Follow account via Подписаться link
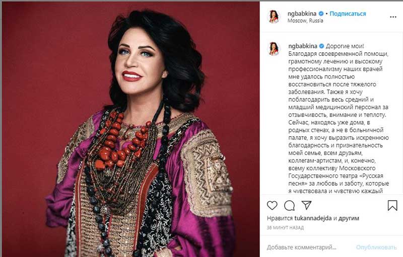This screenshot has width=403, height=257. tap(348, 14)
